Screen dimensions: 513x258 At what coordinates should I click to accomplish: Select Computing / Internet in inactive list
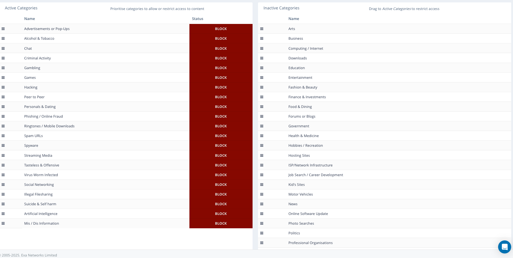306,49
